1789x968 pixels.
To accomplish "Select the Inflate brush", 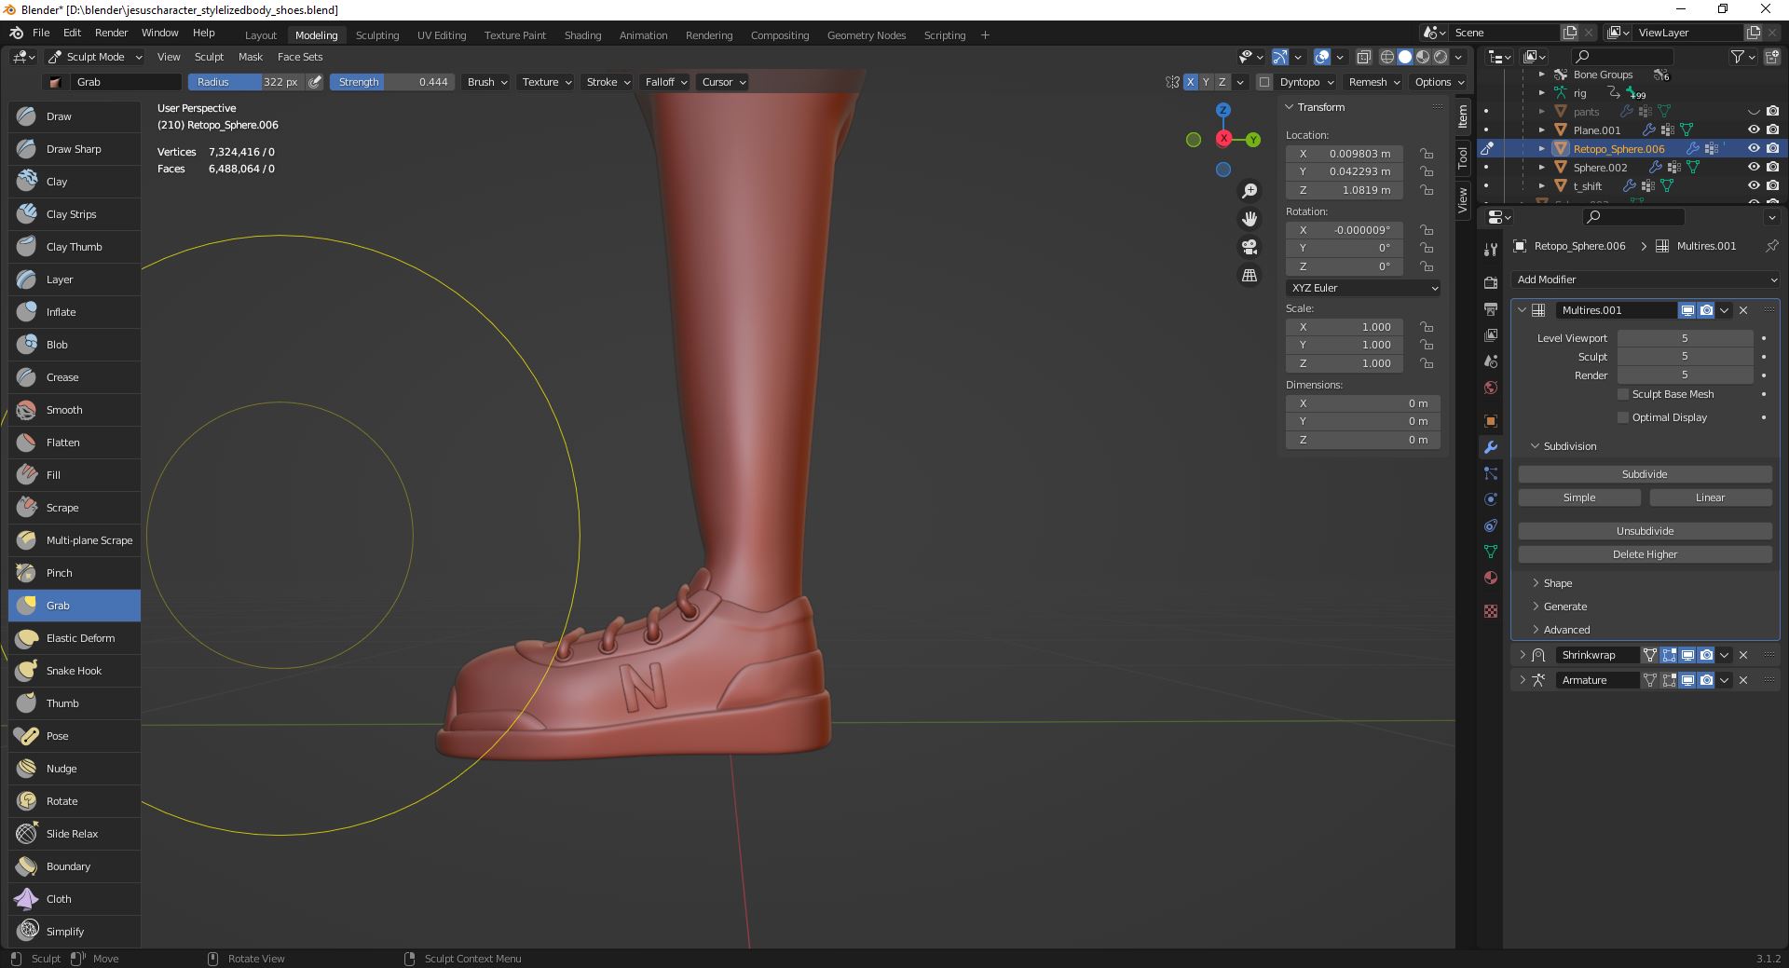I will (60, 312).
